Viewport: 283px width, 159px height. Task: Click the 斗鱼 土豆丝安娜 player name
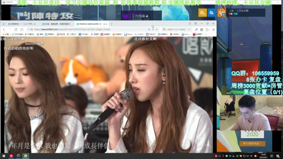point(239,11)
